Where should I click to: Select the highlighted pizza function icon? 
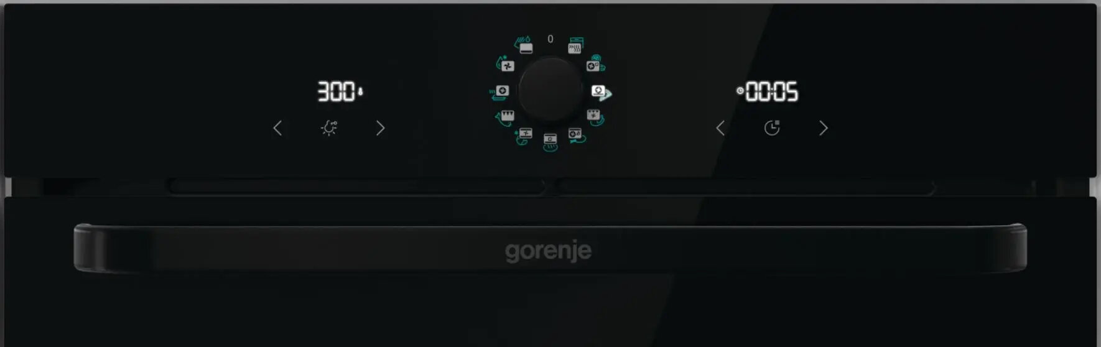coord(601,92)
